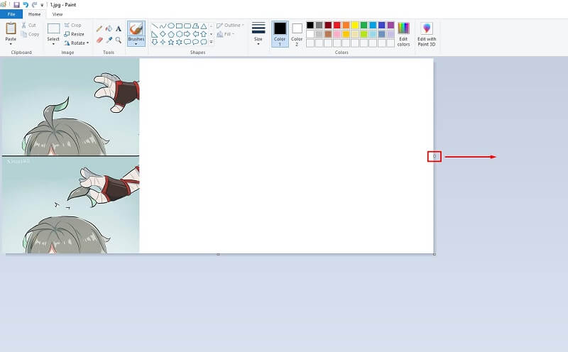Choose the Diamond shape

[163, 34]
